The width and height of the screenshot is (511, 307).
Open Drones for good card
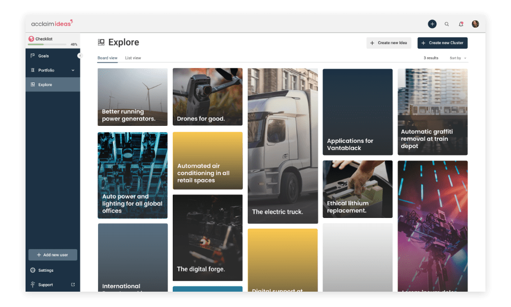[x=207, y=97]
